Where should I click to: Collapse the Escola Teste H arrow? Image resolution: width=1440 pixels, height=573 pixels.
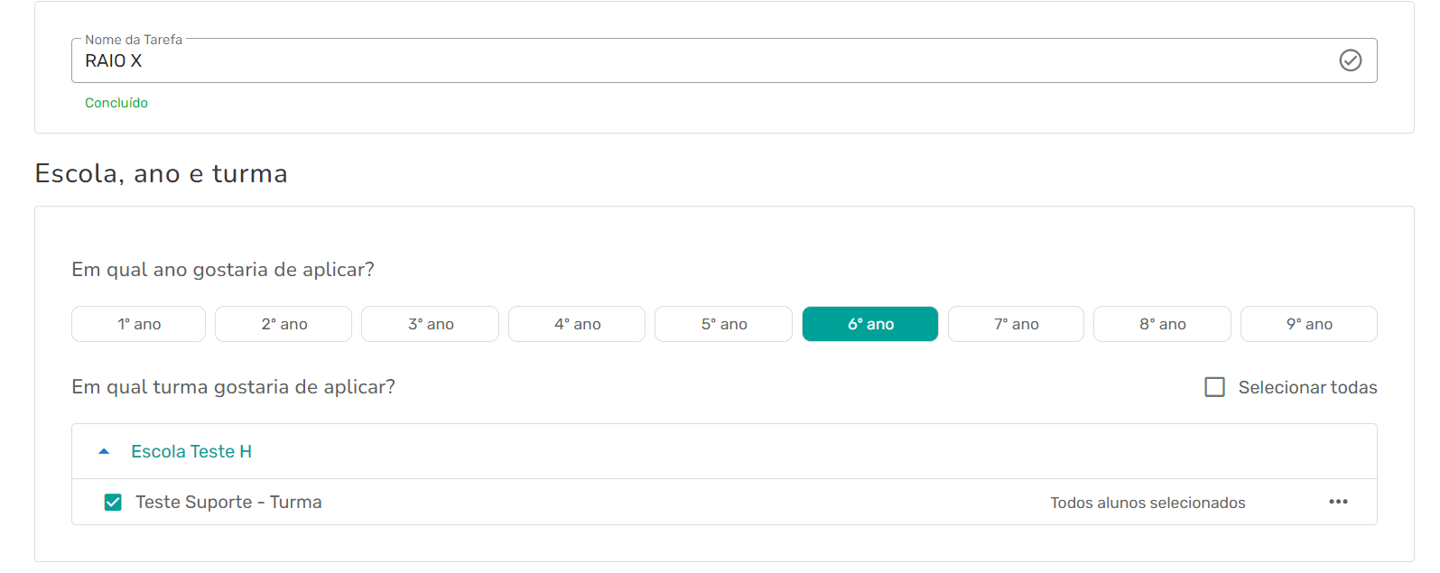point(104,451)
